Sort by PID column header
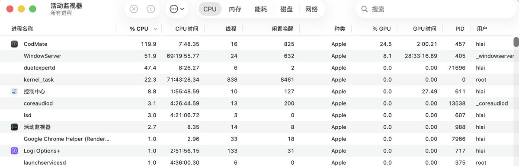 tap(460, 29)
